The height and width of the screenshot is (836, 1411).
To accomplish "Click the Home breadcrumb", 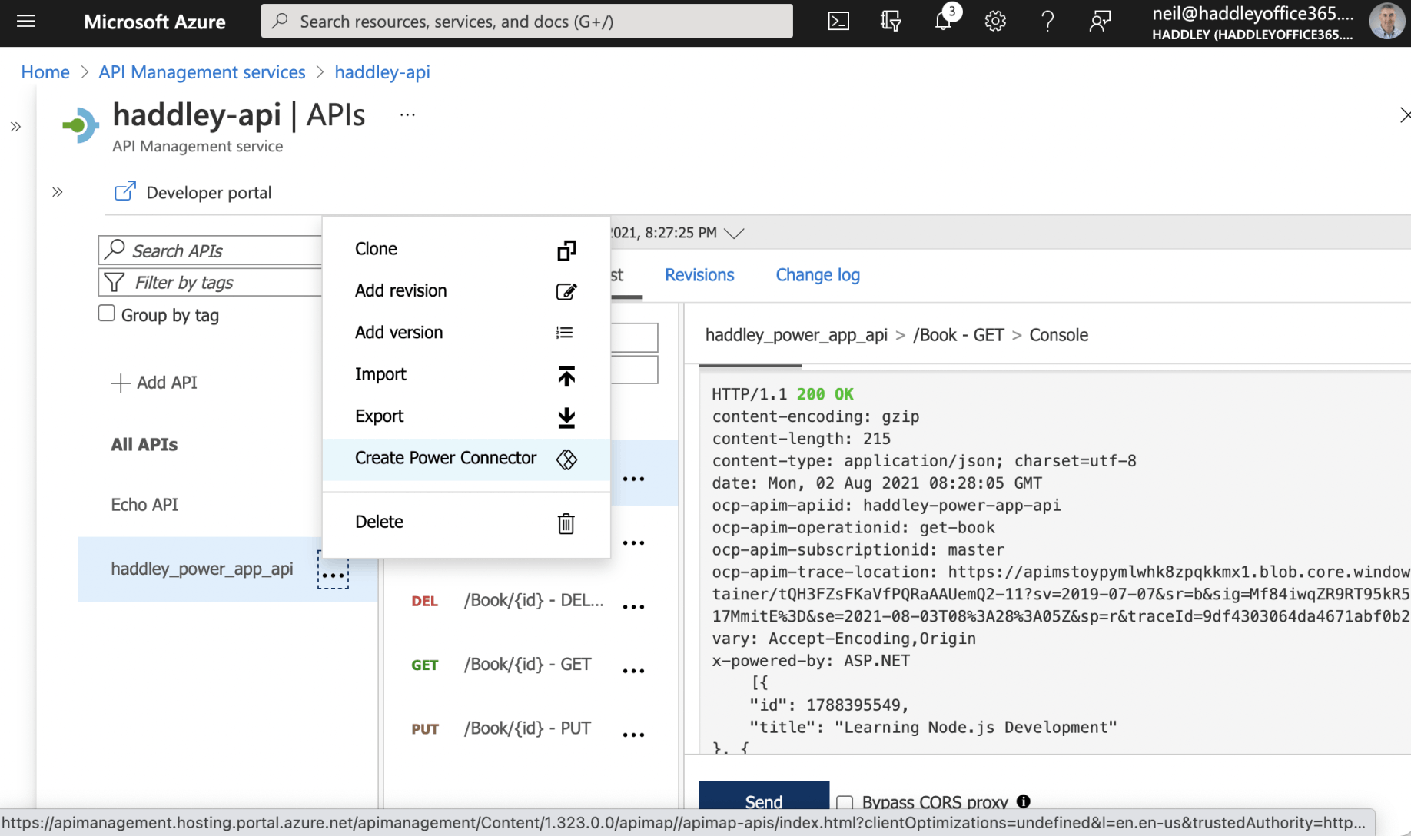I will pos(45,72).
